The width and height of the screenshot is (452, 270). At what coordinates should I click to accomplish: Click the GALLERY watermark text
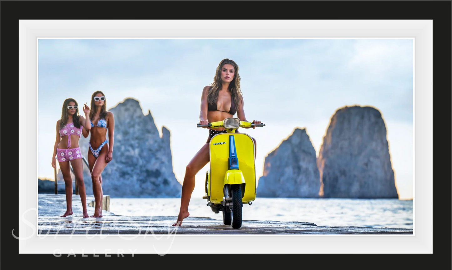[x=95, y=253]
